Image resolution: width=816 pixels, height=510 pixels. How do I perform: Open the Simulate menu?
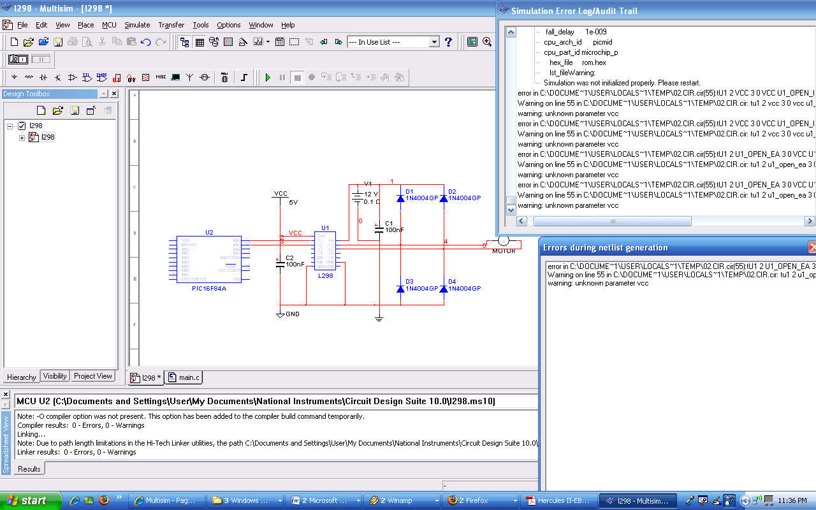click(x=137, y=25)
